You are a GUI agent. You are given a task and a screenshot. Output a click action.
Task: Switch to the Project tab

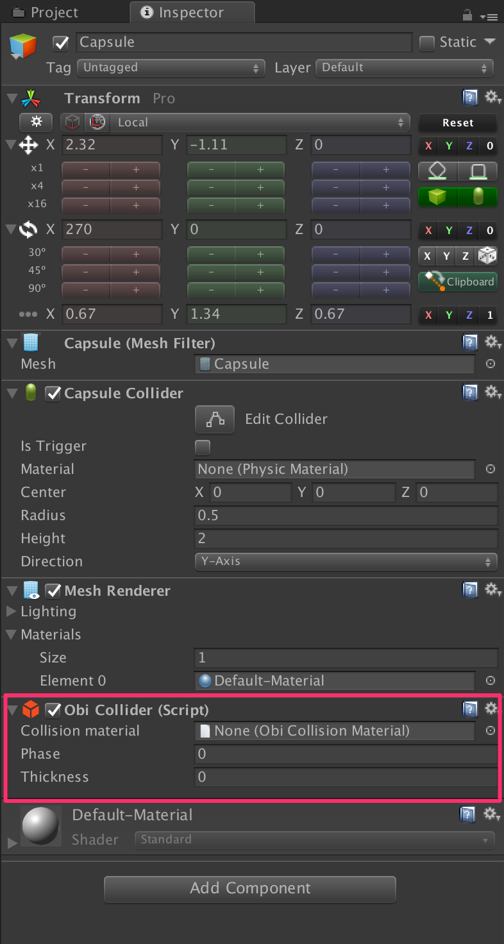coord(55,12)
